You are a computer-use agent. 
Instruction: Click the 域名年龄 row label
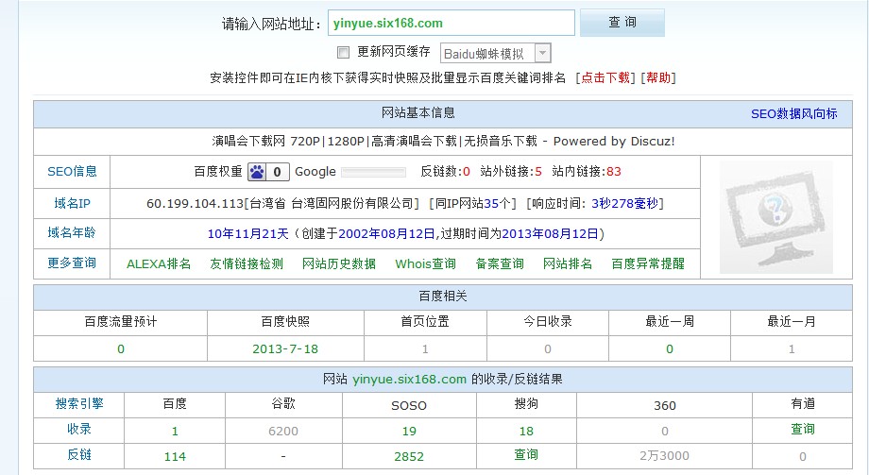(x=72, y=233)
